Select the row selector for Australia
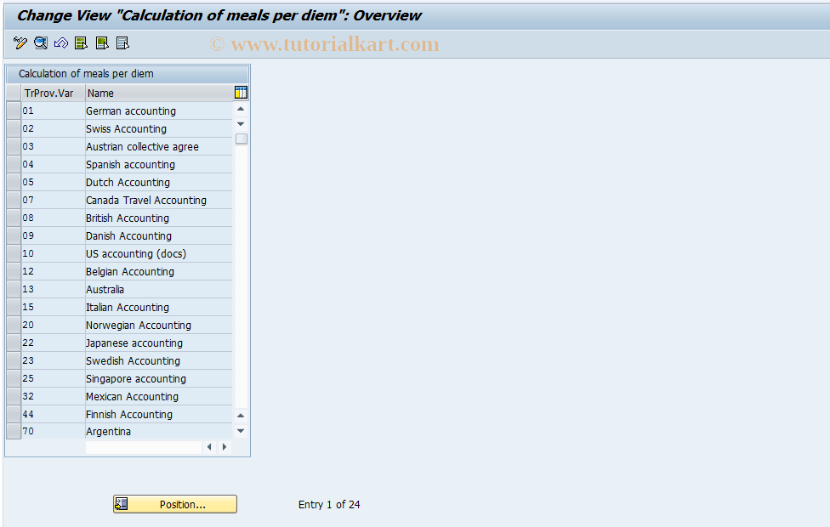830x527 pixels. [14, 289]
